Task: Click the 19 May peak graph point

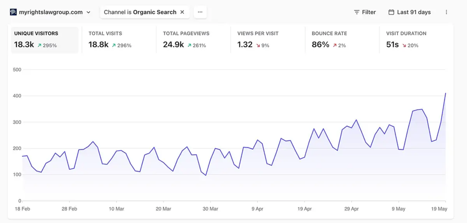Action: pos(446,93)
